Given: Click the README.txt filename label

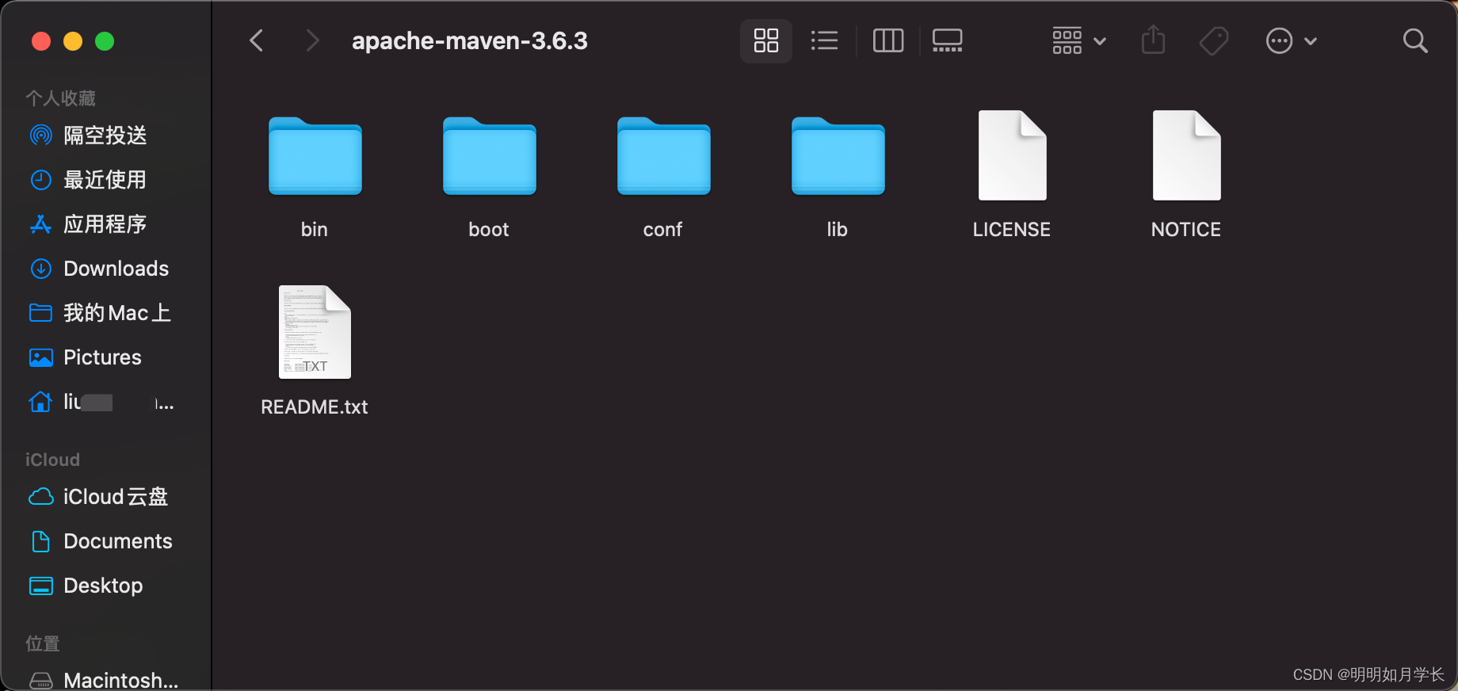Looking at the screenshot, I should pyautogui.click(x=315, y=407).
